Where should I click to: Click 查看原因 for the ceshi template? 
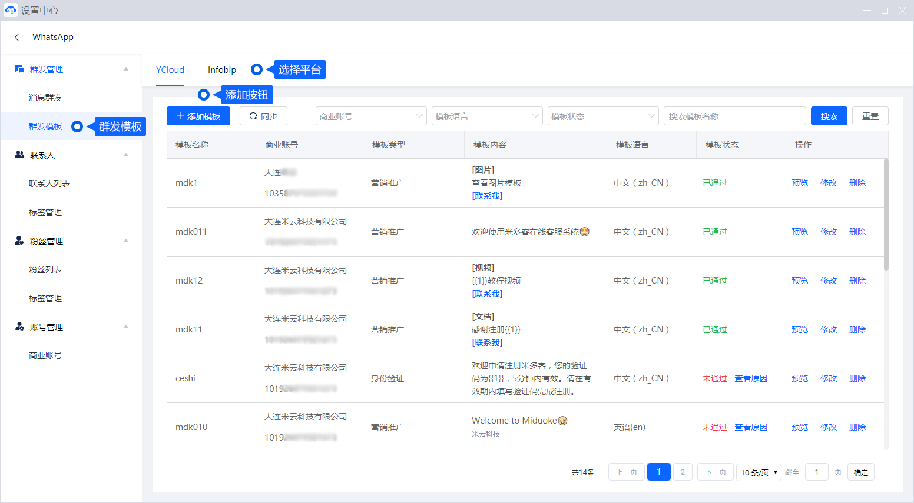[x=751, y=378]
